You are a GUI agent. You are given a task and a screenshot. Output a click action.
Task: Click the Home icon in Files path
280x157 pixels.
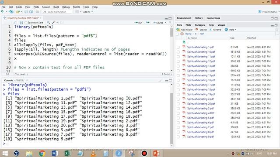pyautogui.click(x=182, y=34)
